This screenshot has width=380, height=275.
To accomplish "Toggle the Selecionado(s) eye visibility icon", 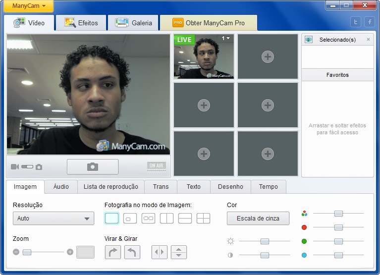I will pyautogui.click(x=309, y=40).
